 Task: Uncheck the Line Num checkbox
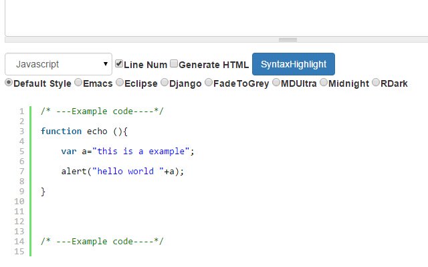pyautogui.click(x=119, y=63)
